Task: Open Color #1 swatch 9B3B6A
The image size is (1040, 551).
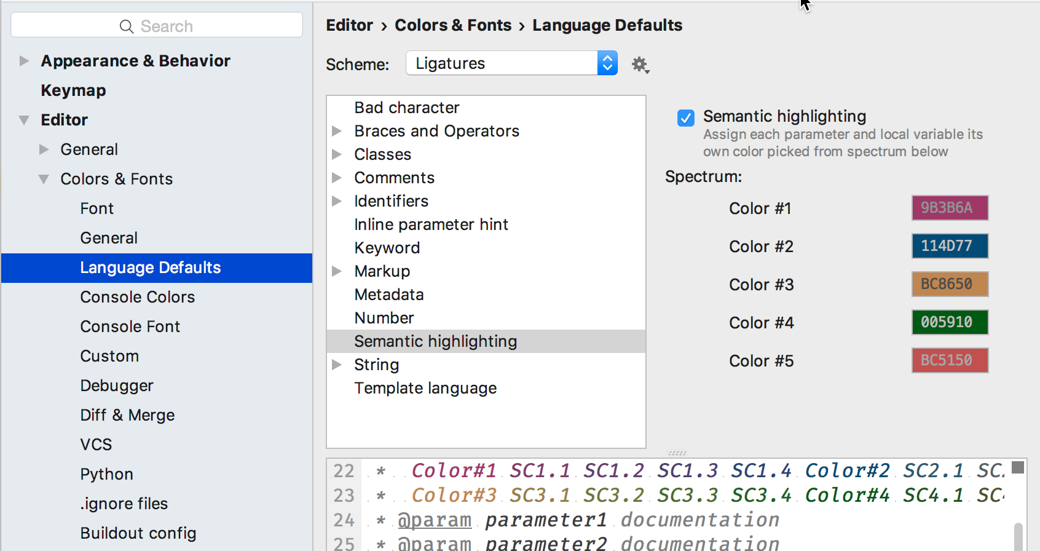Action: pos(950,208)
